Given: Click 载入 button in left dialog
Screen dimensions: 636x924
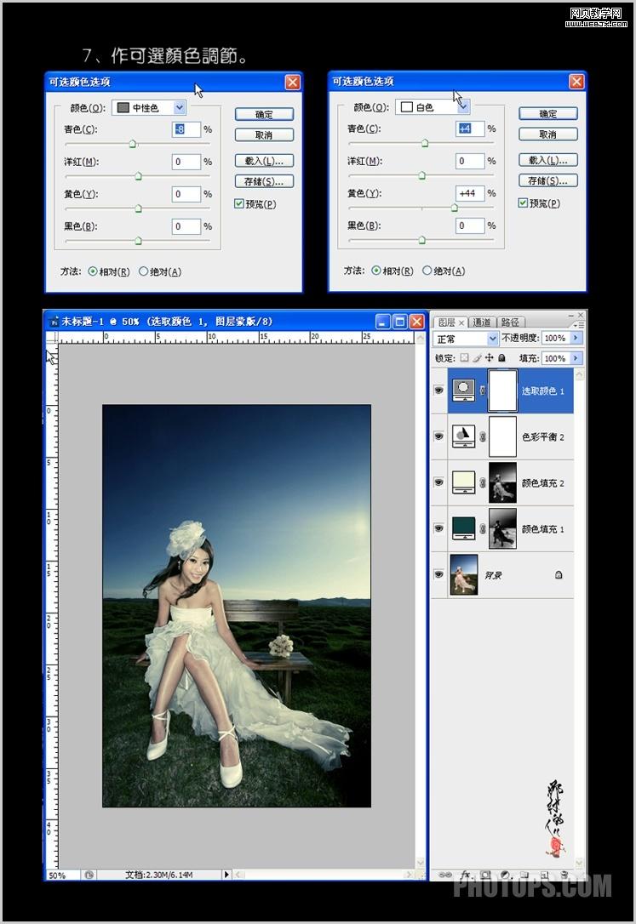Looking at the screenshot, I should tap(264, 161).
